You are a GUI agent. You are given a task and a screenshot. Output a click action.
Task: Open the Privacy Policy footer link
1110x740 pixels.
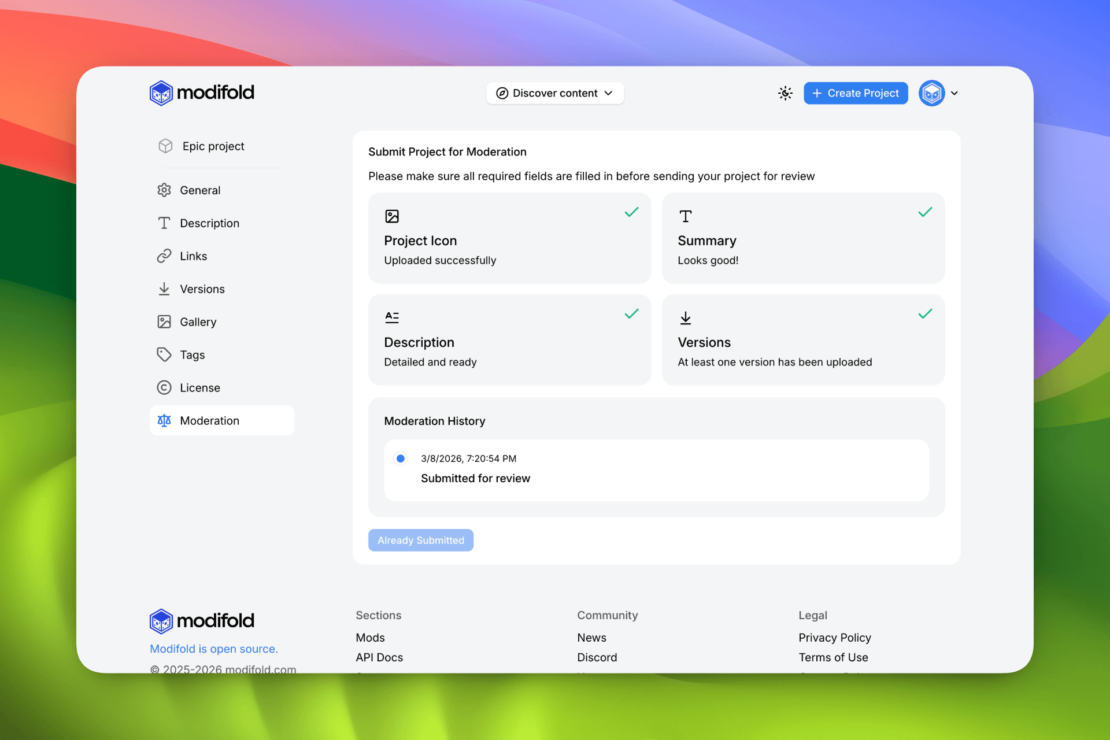[834, 638]
